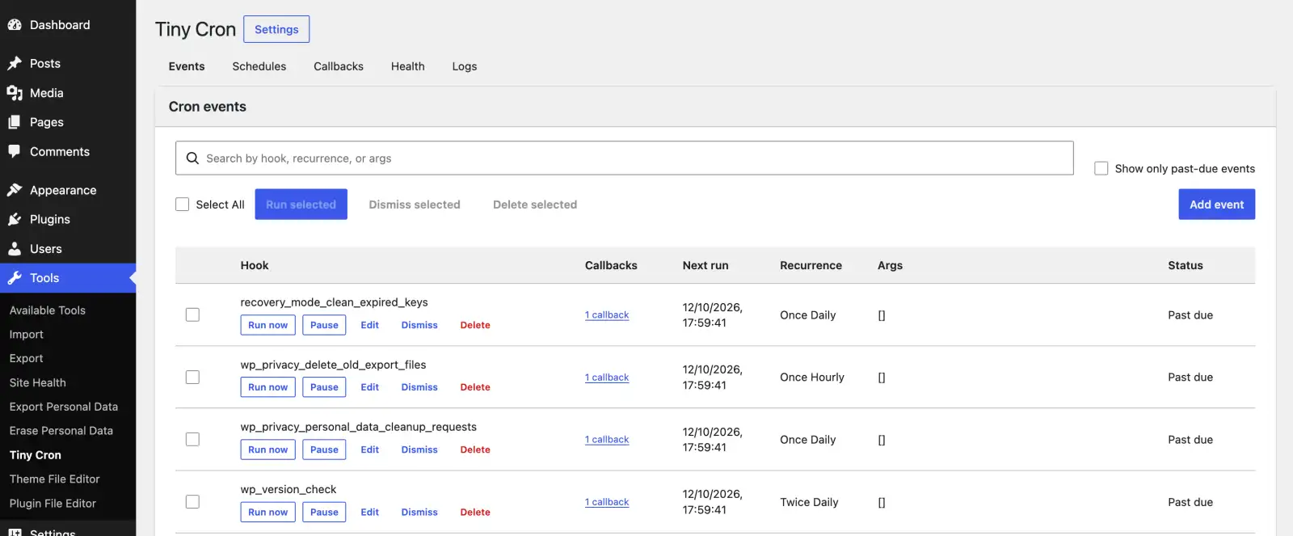Image resolution: width=1293 pixels, height=536 pixels.
Task: Enable Show only past-due events
Action: 1101,168
